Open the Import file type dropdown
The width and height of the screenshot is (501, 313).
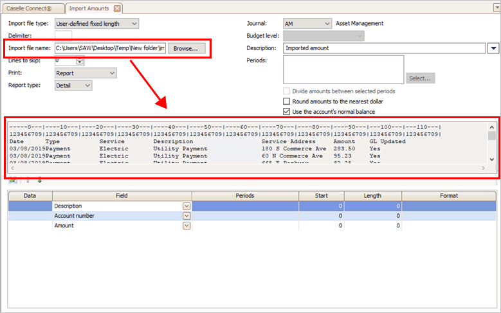(x=133, y=24)
